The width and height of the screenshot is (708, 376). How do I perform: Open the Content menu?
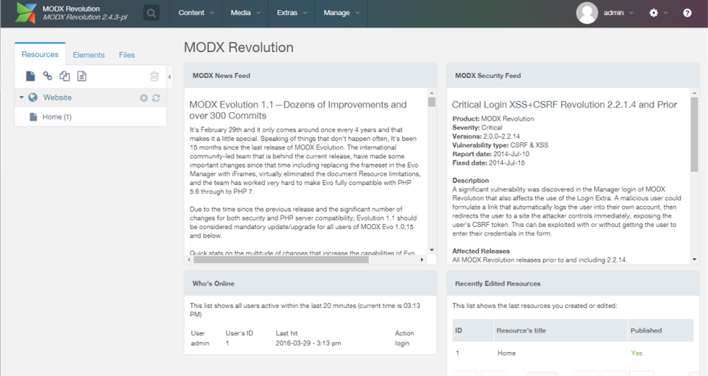[196, 13]
